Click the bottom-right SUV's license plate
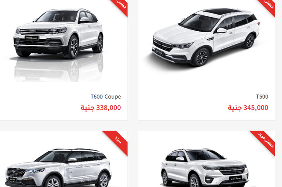This screenshot has height=187, width=282. coord(236,179)
